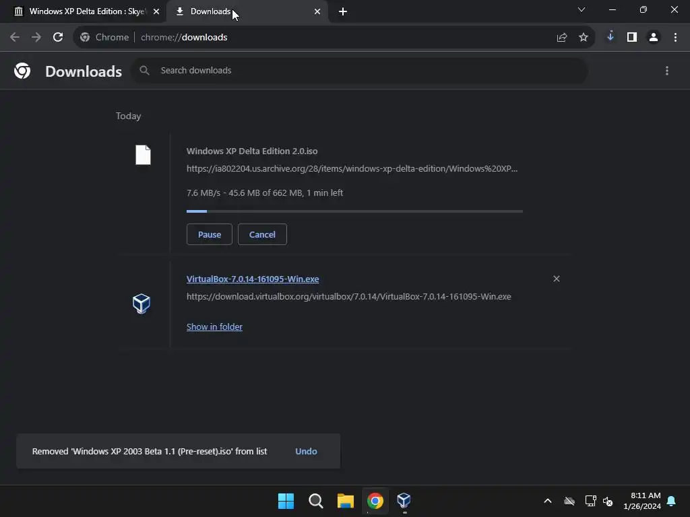Open Windows taskbar search
This screenshot has width=690, height=517.
tap(315, 501)
